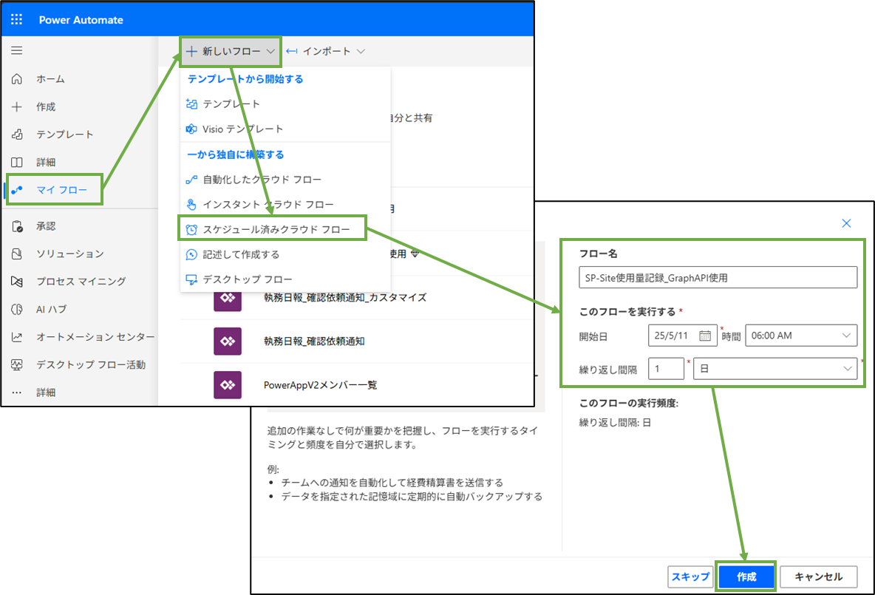The width and height of the screenshot is (875, 595).
Task: Open the 時間 06:00 AM dropdown
Action: pyautogui.click(x=801, y=336)
